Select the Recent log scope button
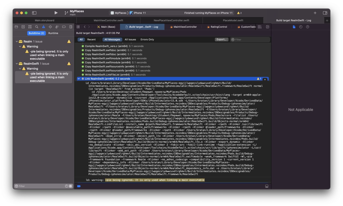The width and height of the screenshot is (343, 206). 91,40
